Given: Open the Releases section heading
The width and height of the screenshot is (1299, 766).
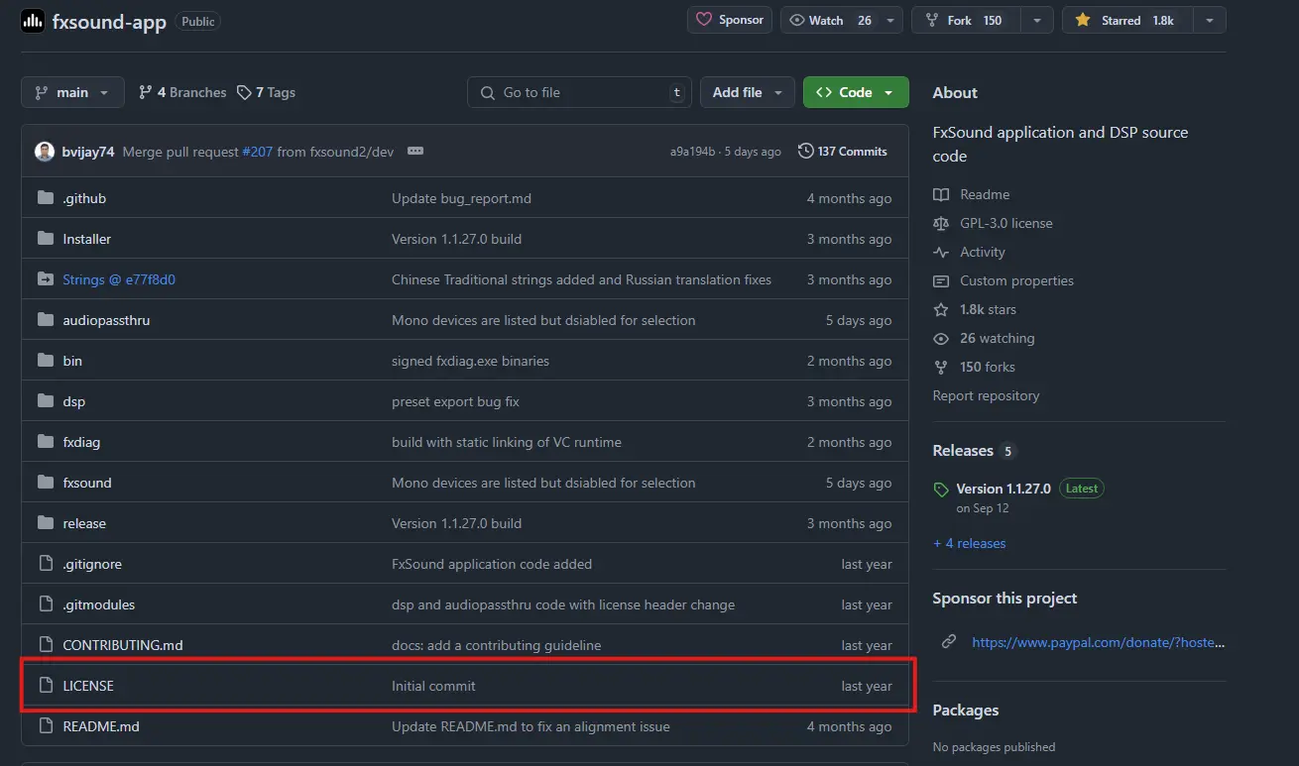Looking at the screenshot, I should pos(963,450).
